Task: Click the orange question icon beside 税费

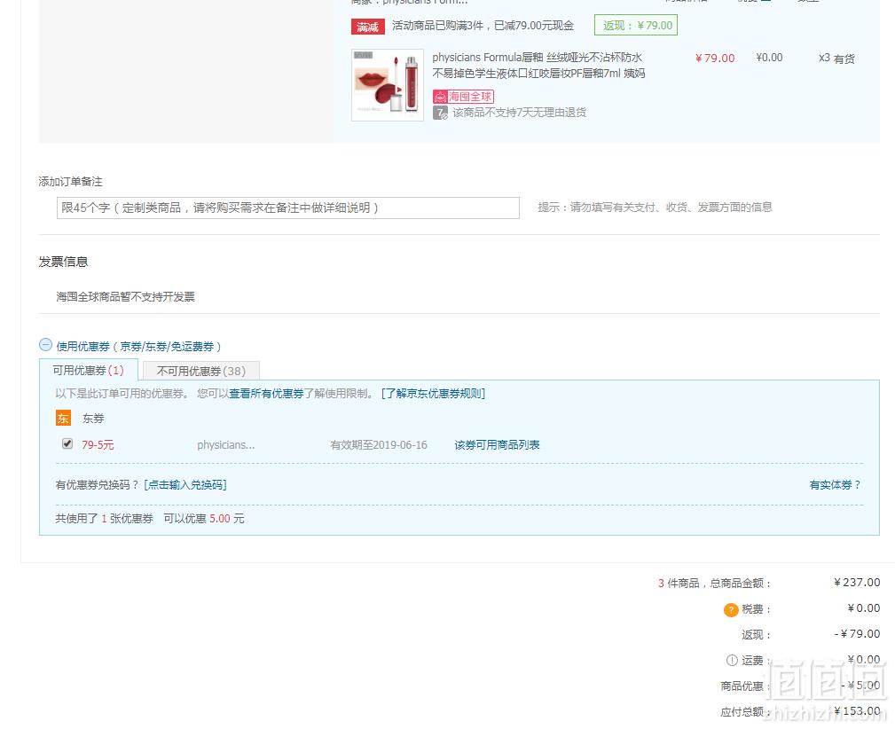Action: [x=731, y=609]
